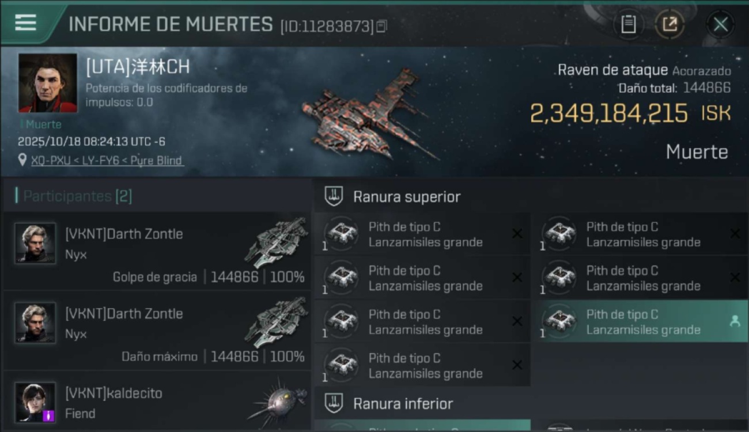Image resolution: width=749 pixels, height=432 pixels.
Task: Select participant kaldecito with Fiend
Action: (x=157, y=401)
